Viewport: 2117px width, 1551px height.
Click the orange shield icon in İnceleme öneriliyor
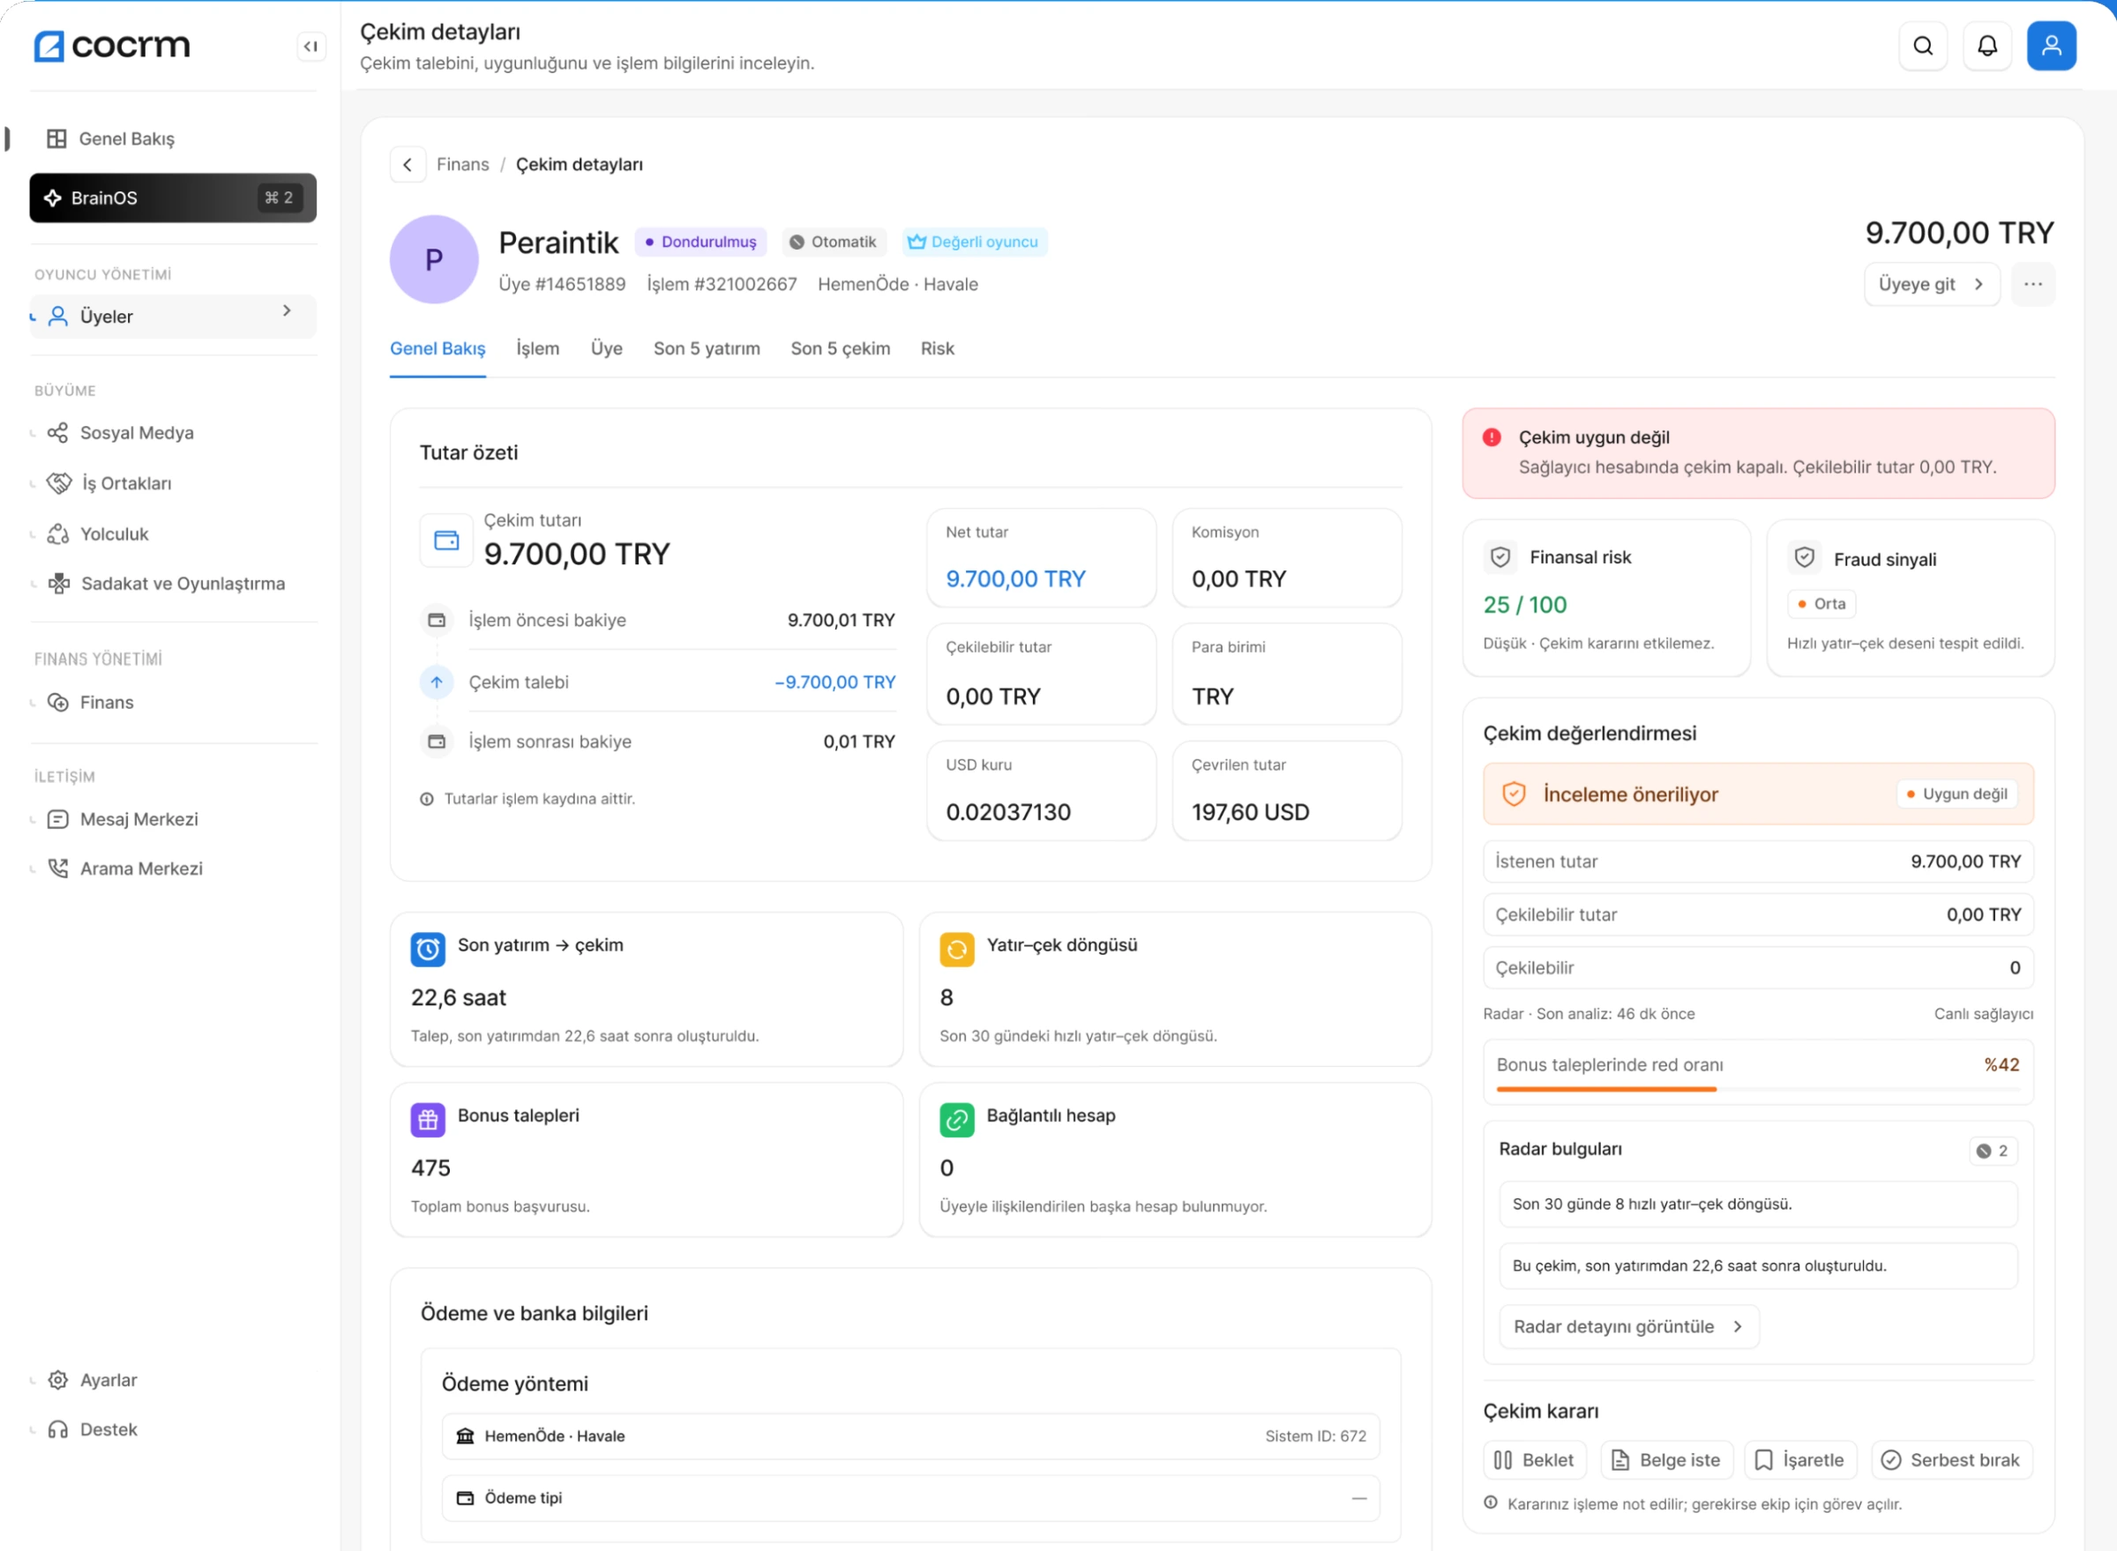click(1514, 794)
